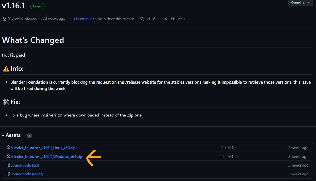Click the package icon of the Linux zip asset
Screen dimensions: 316x181
(x=8, y=148)
